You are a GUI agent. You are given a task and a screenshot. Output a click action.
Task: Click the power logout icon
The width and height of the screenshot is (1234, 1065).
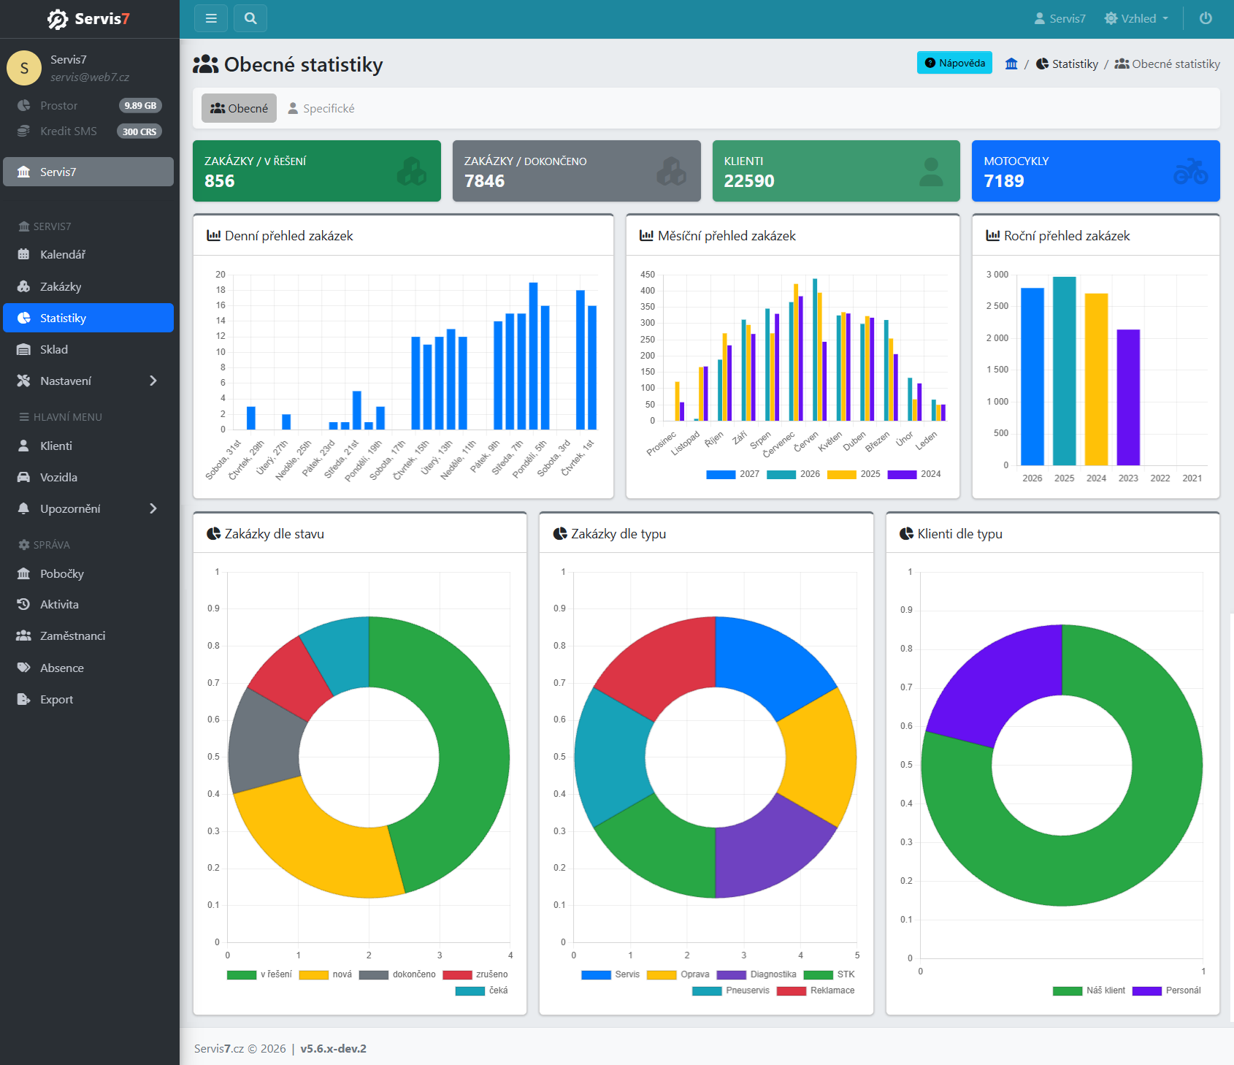point(1206,18)
